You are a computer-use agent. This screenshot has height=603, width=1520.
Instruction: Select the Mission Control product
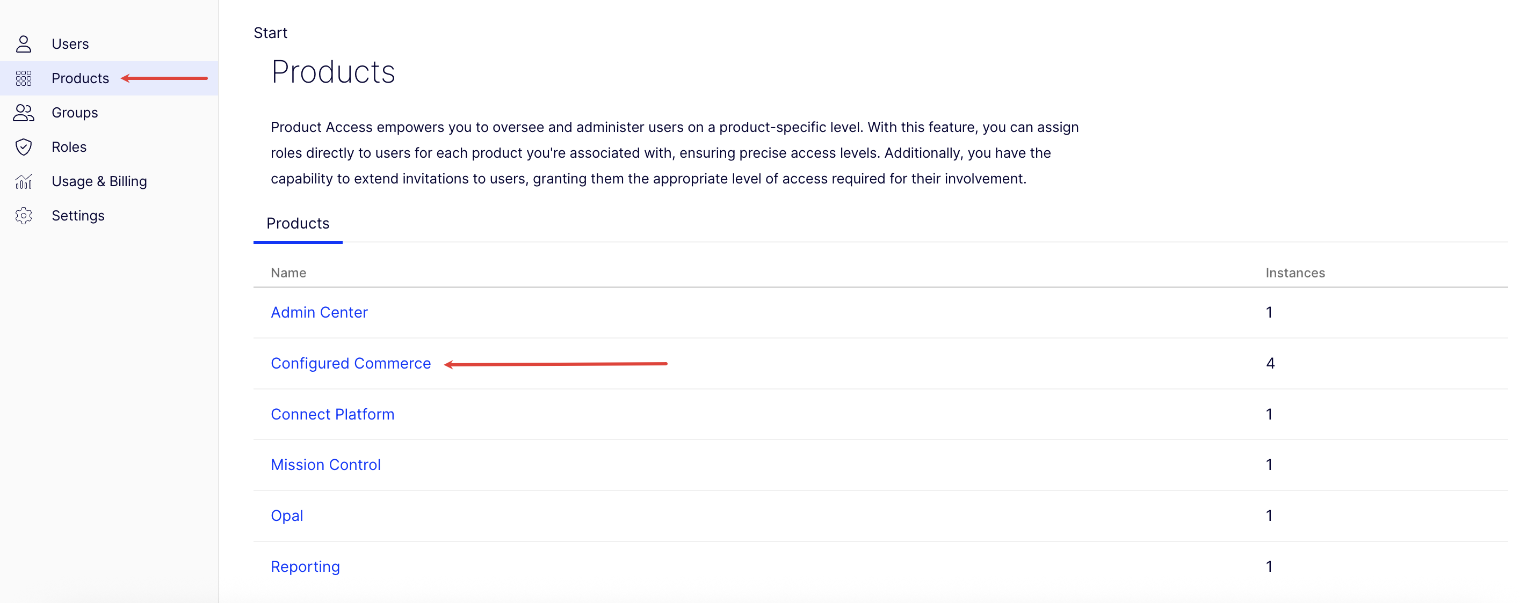[x=325, y=465]
